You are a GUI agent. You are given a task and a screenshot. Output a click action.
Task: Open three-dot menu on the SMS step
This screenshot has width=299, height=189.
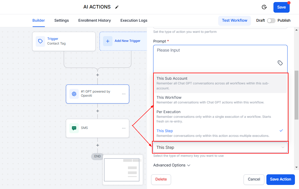124,128
